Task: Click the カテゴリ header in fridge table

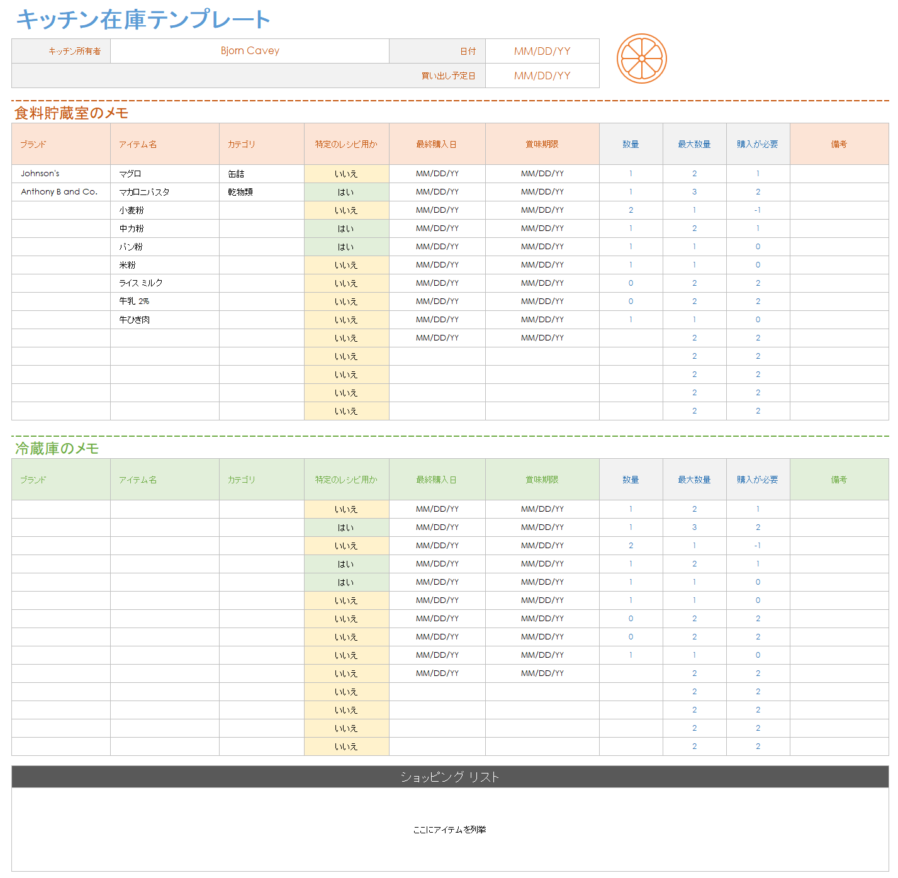Action: [262, 480]
